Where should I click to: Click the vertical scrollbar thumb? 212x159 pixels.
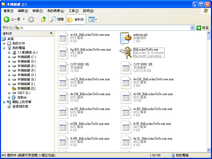tap(209, 37)
